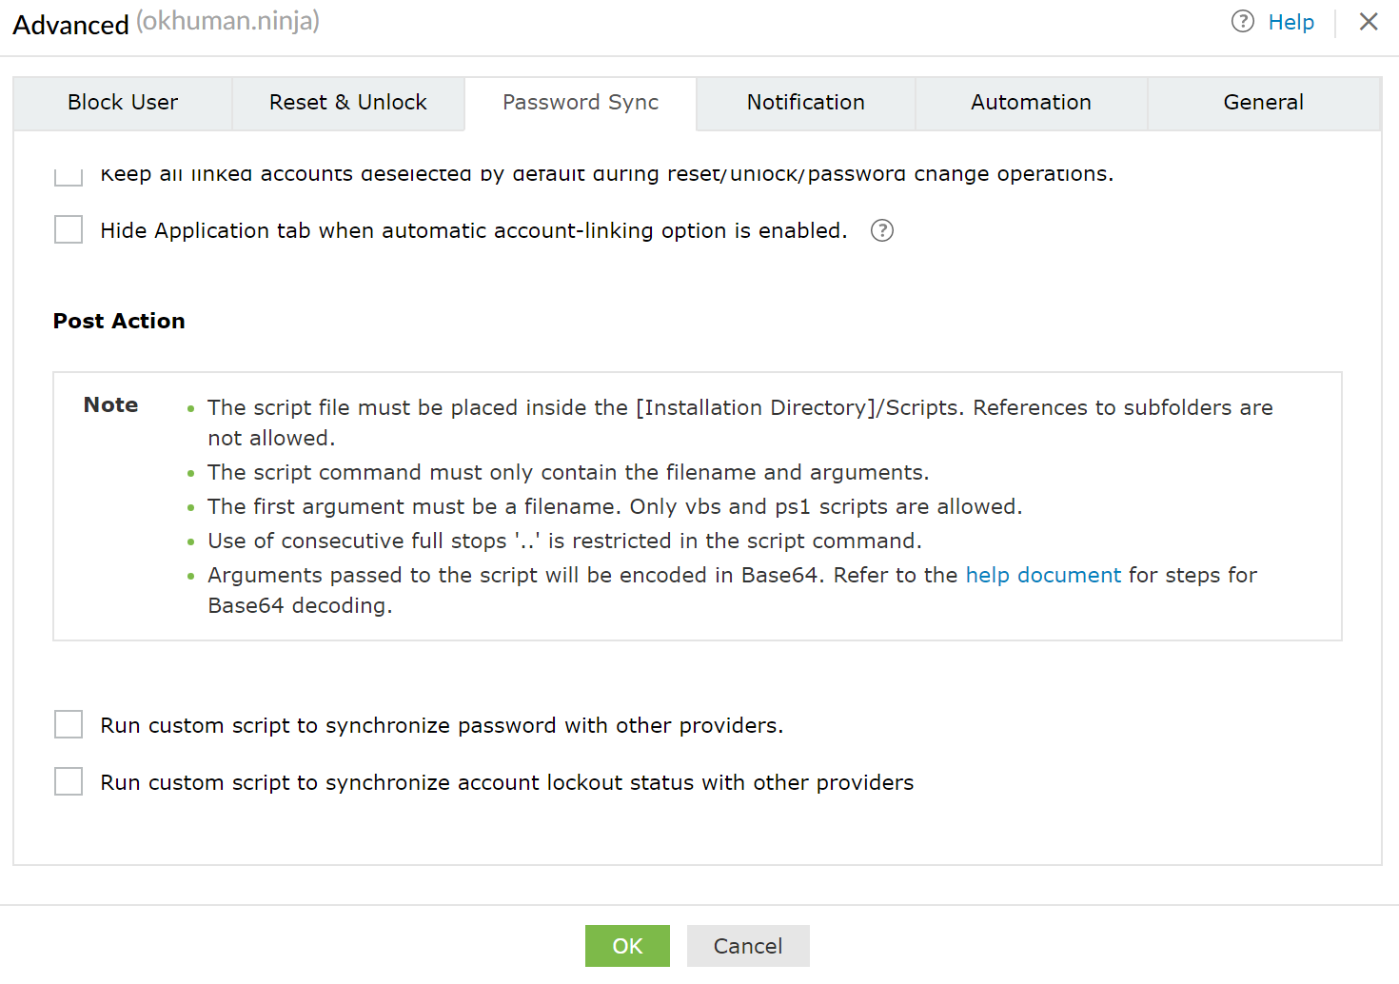The height and width of the screenshot is (984, 1399).
Task: Open the help document link for Base64 decoding
Action: click(x=1043, y=575)
